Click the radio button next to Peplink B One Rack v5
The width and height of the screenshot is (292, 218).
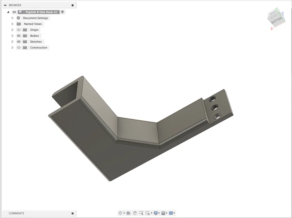click(62, 12)
